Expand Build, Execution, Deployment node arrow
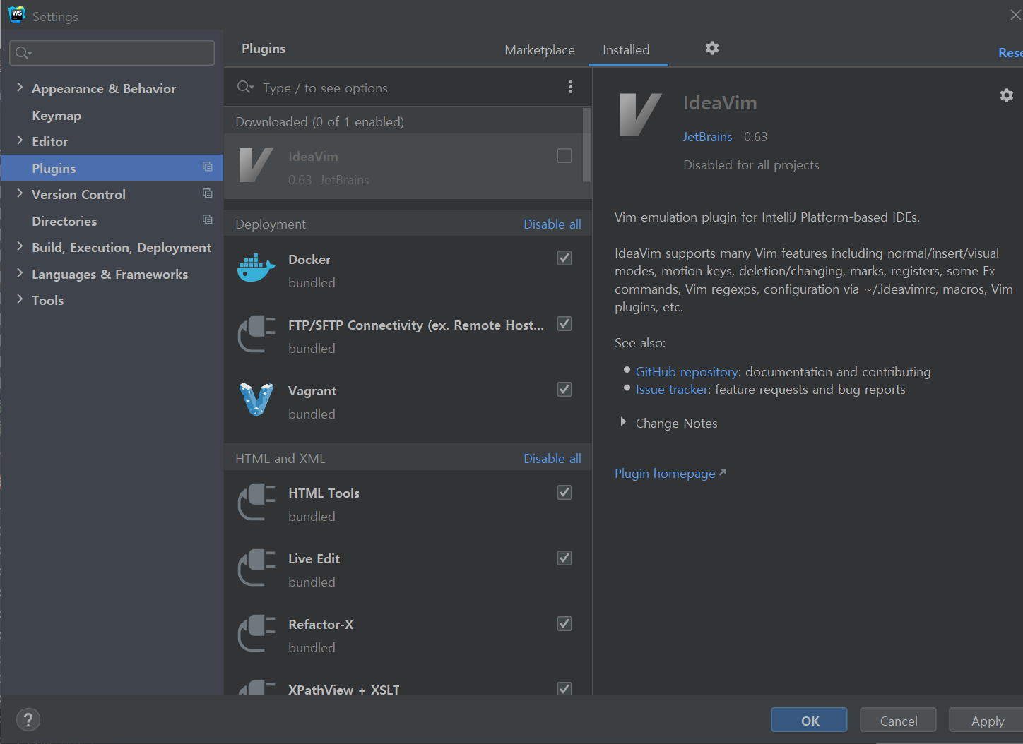This screenshot has width=1023, height=744. tap(20, 246)
